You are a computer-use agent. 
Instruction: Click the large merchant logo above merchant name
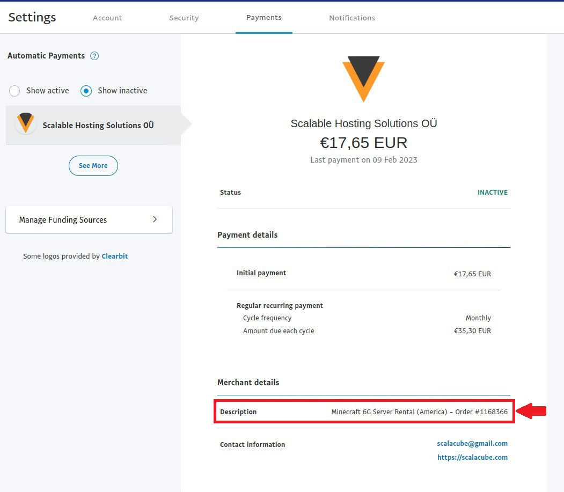[363, 79]
